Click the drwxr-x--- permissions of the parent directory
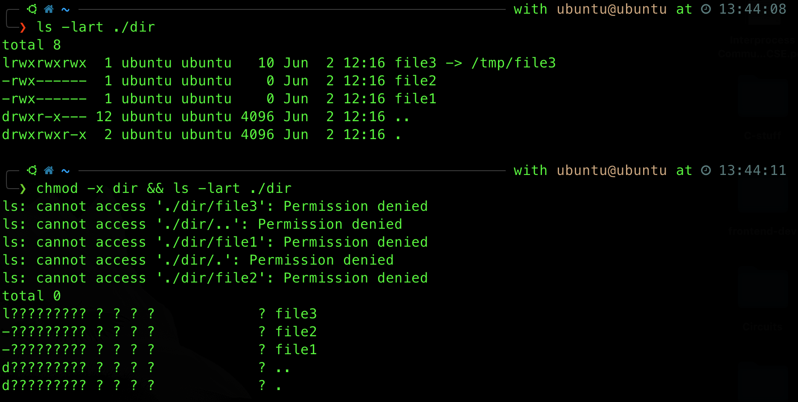The width and height of the screenshot is (798, 402). pyautogui.click(x=44, y=117)
